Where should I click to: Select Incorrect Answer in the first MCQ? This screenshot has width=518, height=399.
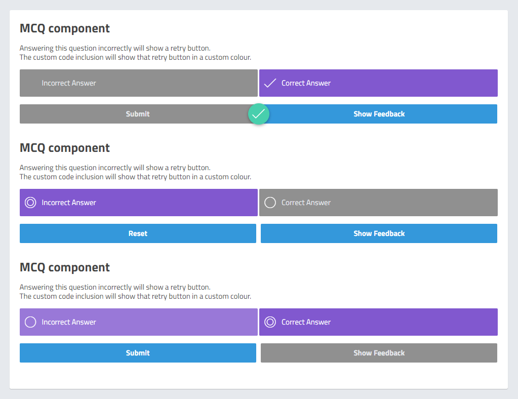pyautogui.click(x=138, y=83)
